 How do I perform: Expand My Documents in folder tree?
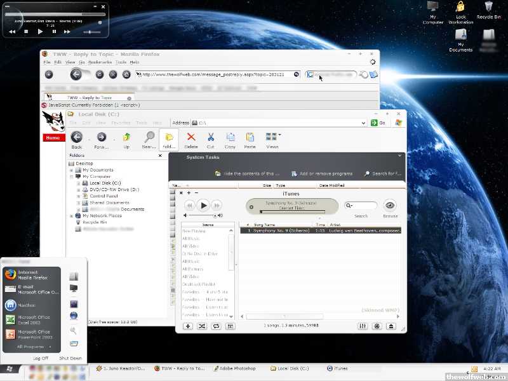[71, 170]
